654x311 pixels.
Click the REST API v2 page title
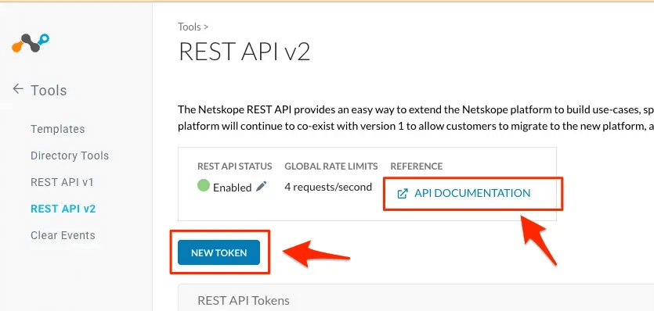coord(244,52)
